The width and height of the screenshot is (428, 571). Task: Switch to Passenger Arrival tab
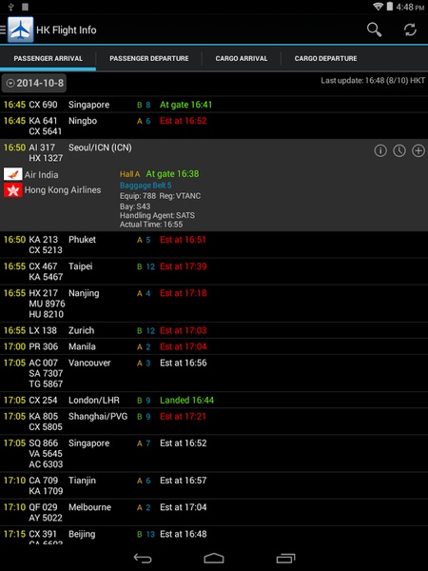click(49, 58)
